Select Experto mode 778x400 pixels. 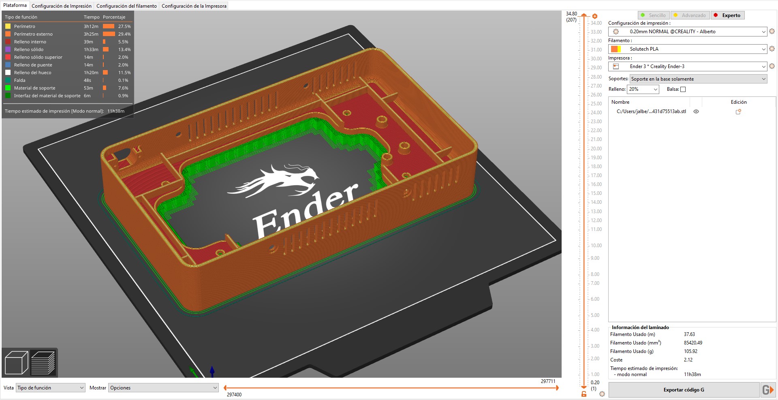(x=727, y=15)
